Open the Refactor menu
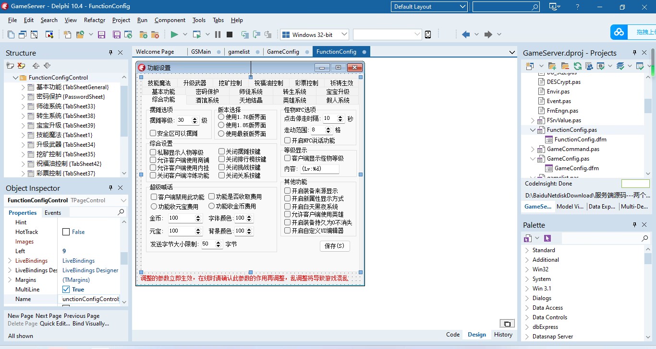 pyautogui.click(x=95, y=20)
